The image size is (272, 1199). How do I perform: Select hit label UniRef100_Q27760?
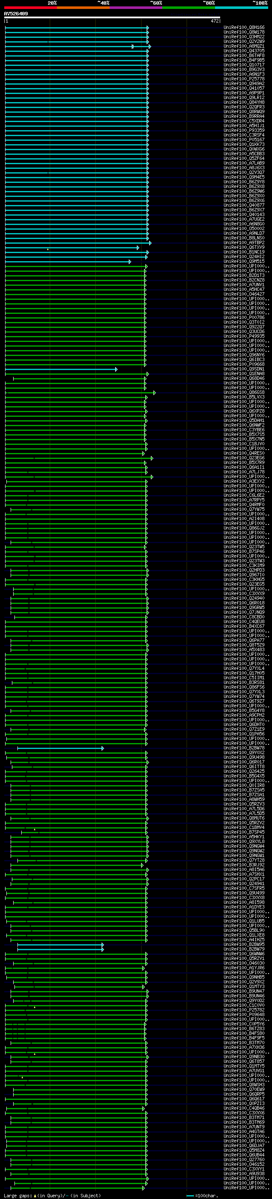point(244,1159)
